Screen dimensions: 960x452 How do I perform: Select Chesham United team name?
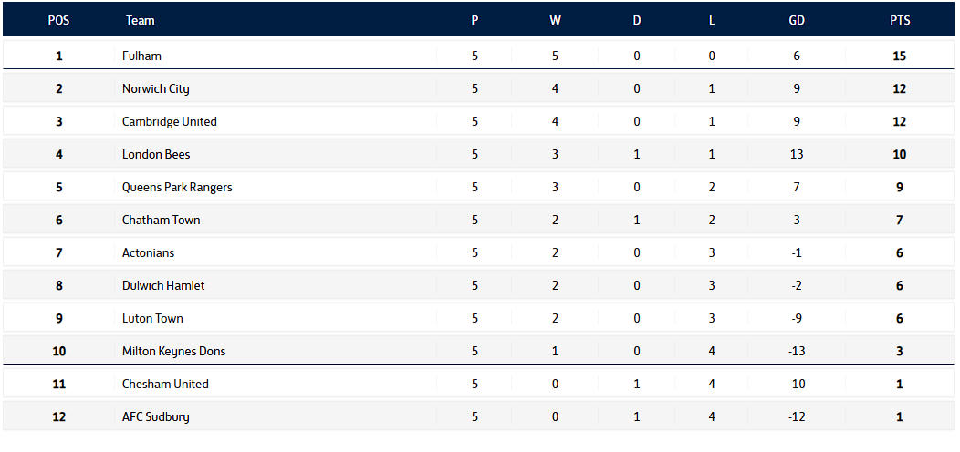165,384
